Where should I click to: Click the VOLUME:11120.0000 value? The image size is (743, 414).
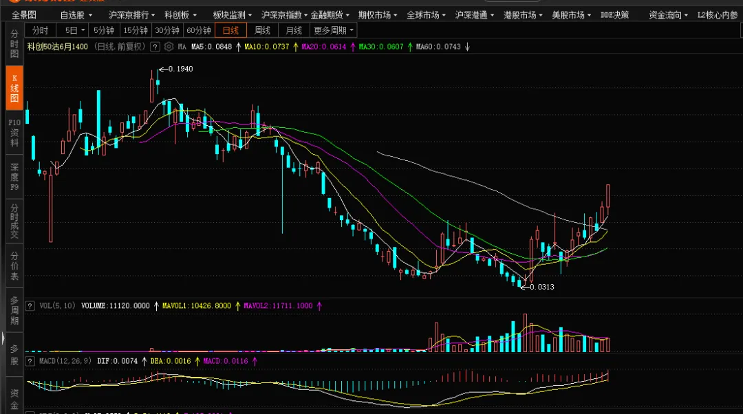coord(115,306)
